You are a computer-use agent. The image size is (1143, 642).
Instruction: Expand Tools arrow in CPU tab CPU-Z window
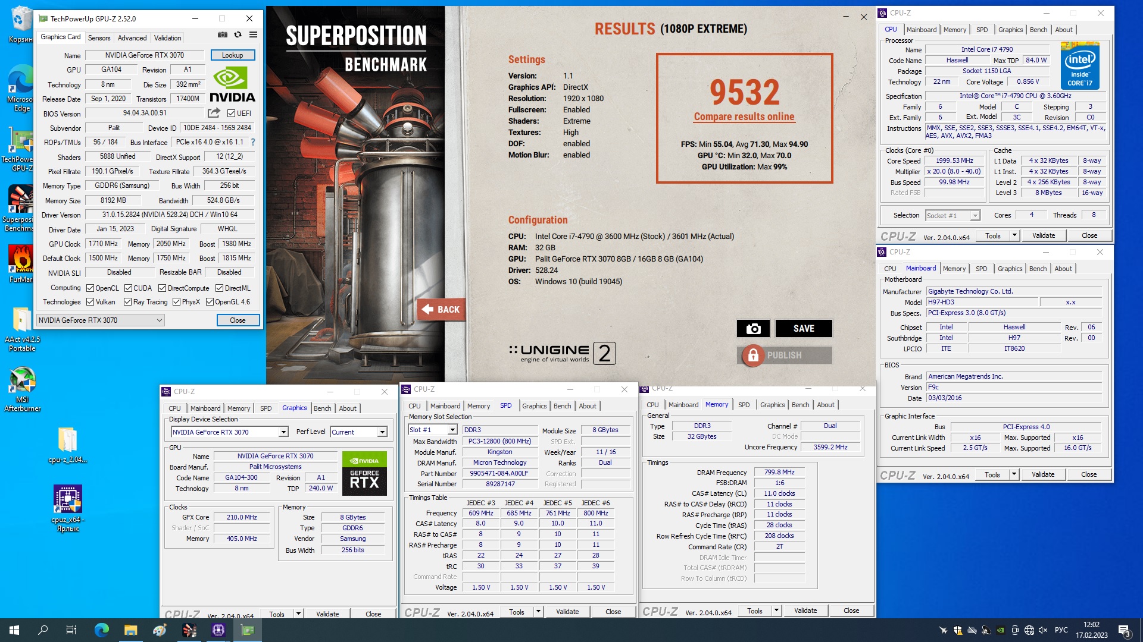[x=1014, y=235]
